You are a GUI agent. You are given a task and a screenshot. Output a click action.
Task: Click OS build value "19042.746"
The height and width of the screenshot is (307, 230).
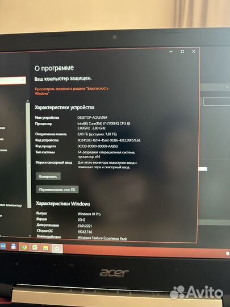pyautogui.click(x=85, y=232)
